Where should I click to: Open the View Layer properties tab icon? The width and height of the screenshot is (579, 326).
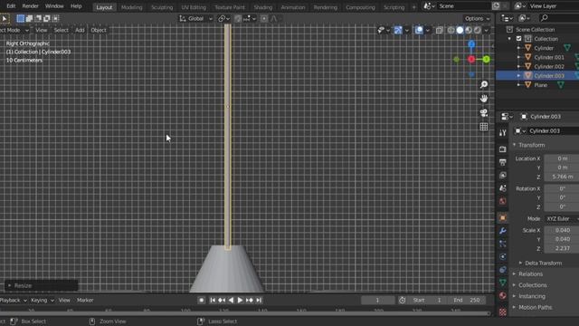[503, 175]
